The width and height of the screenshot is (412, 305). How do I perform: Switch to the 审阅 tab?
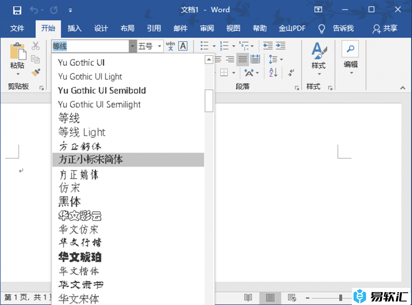207,29
